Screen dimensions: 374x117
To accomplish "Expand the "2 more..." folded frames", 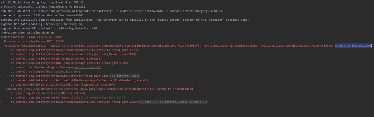I will pos(198,102).
